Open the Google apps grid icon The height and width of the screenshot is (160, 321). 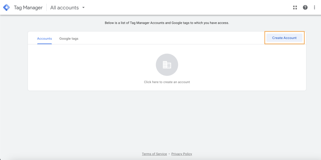point(295,7)
